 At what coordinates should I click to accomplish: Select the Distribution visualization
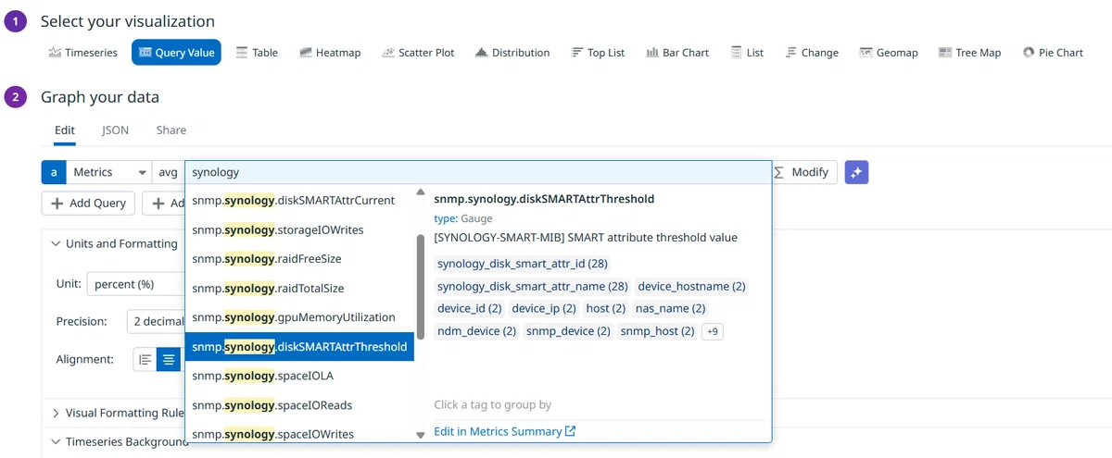[x=512, y=53]
